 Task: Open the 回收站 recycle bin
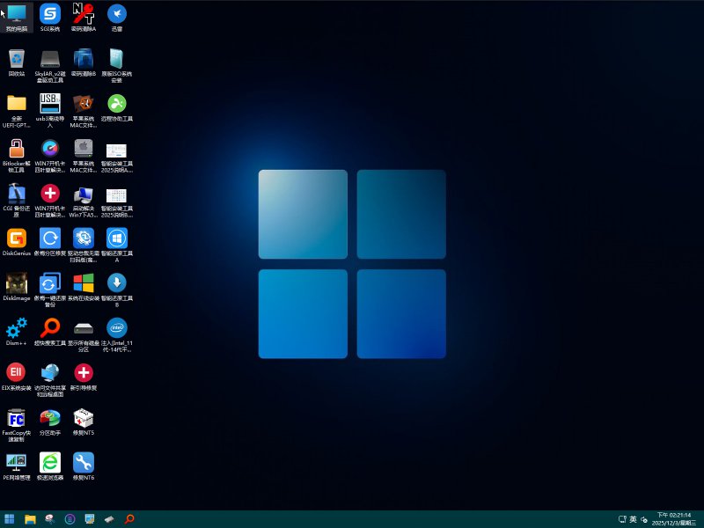click(17, 62)
